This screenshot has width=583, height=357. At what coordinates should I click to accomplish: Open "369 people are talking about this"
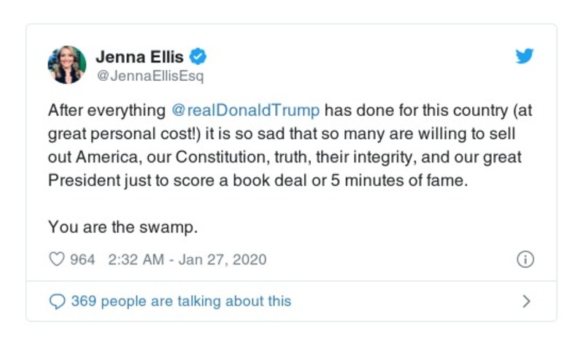point(181,302)
